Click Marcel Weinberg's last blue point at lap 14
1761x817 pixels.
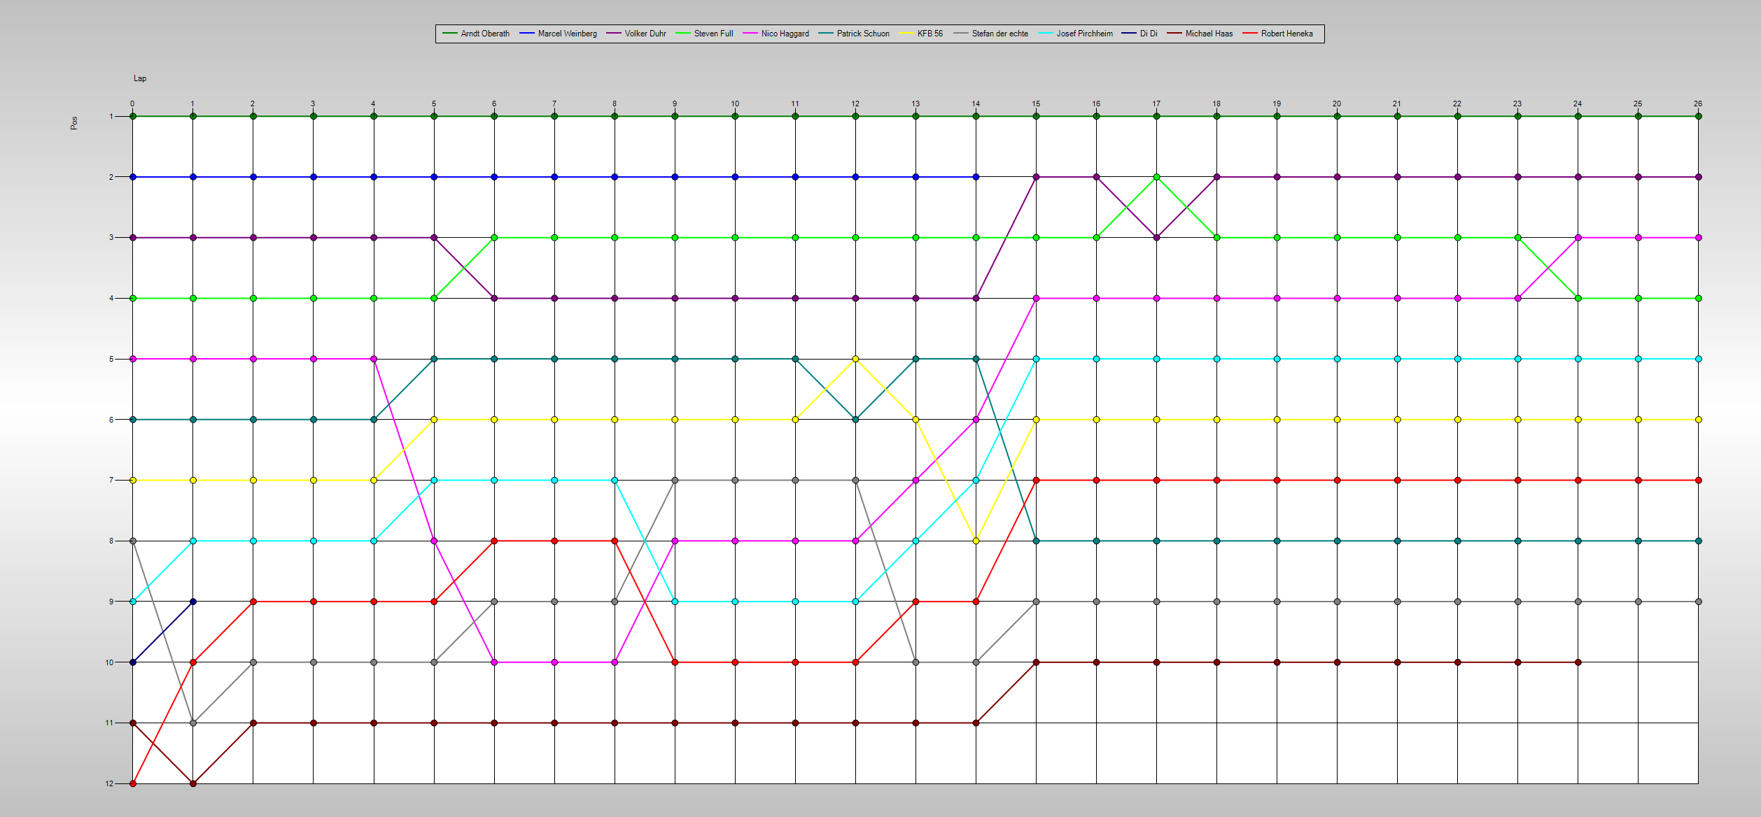(x=976, y=177)
